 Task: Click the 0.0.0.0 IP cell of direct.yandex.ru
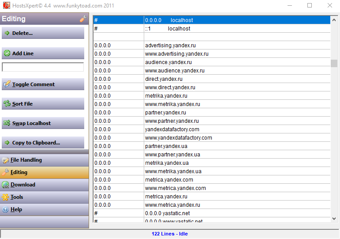(119, 79)
